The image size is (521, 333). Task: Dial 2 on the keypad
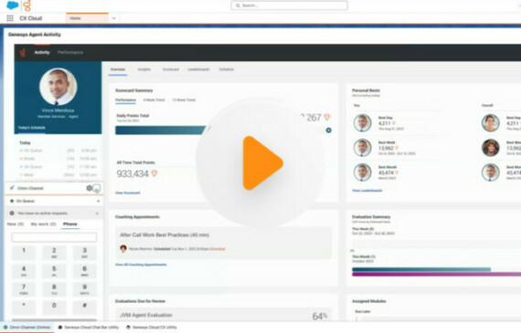coord(54,253)
